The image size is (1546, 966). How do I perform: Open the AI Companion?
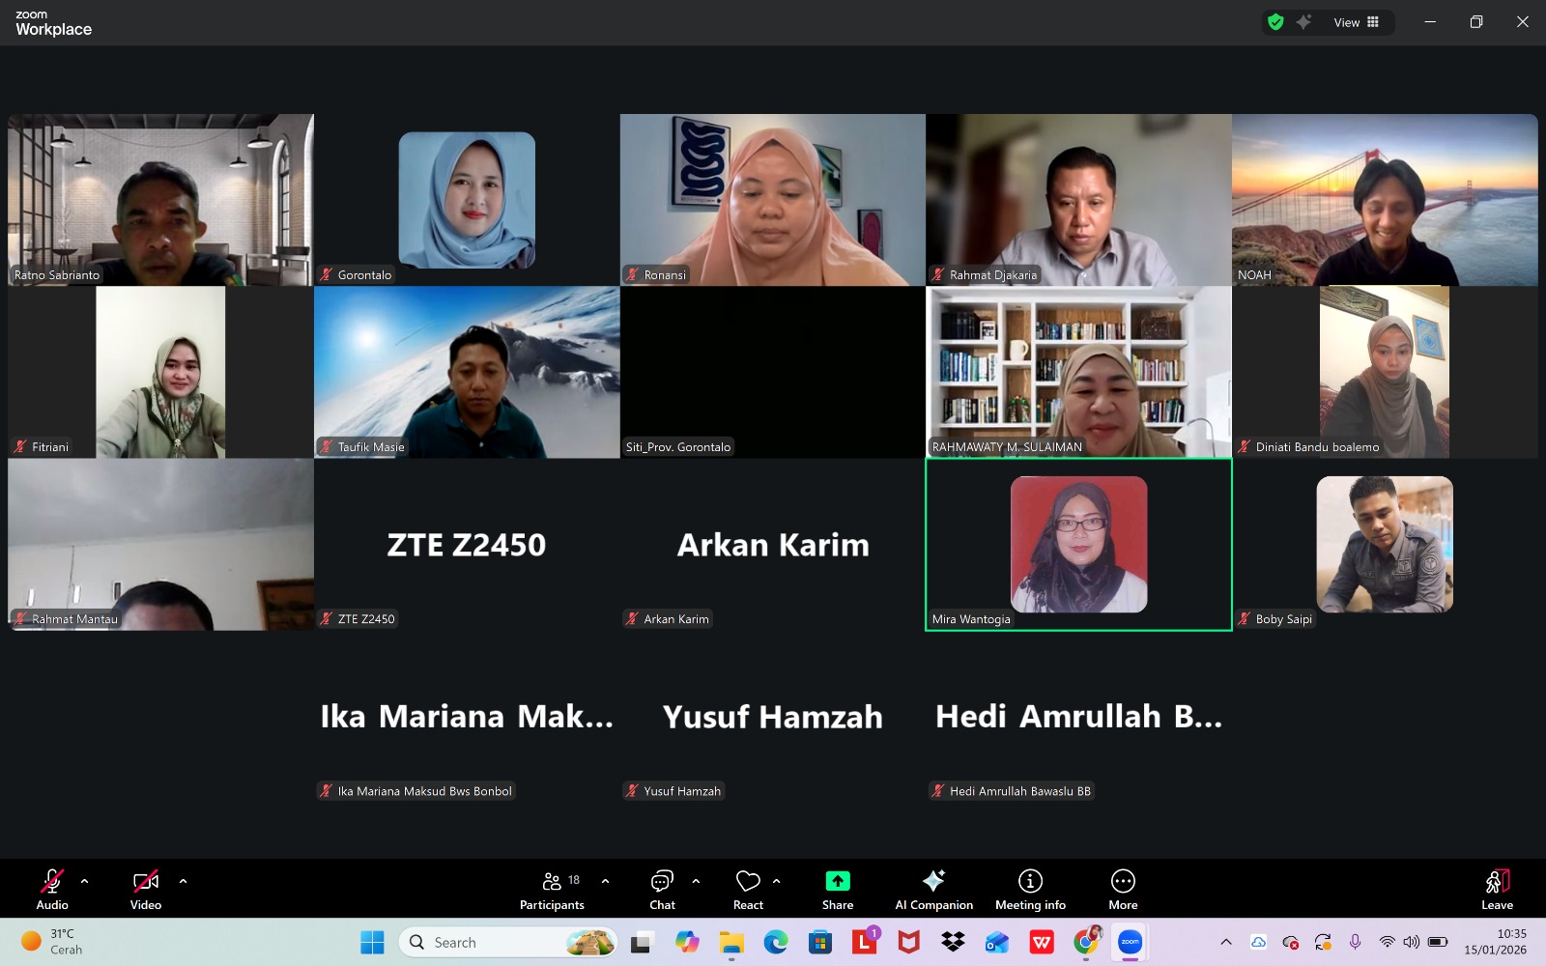933,889
